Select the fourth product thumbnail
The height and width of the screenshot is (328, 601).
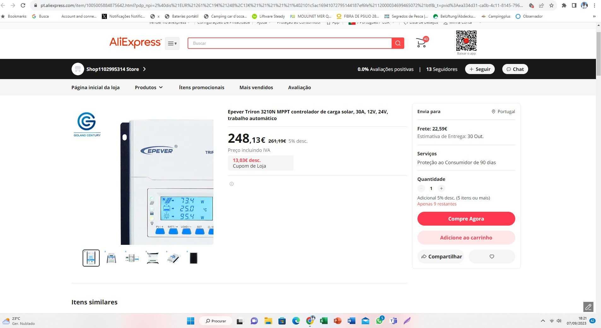click(x=153, y=258)
